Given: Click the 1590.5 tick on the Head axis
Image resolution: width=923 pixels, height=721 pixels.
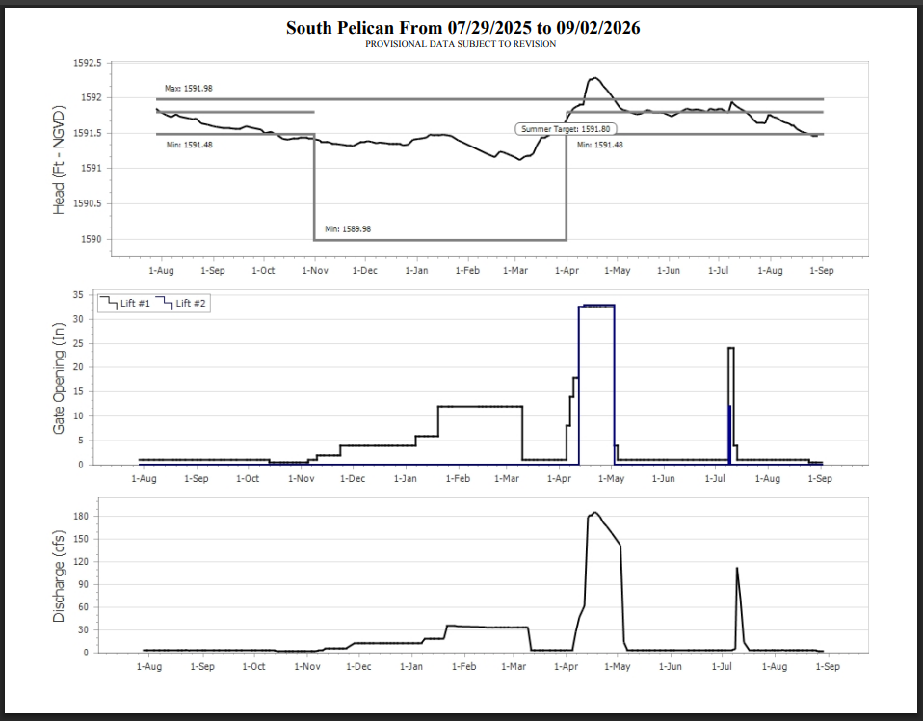Looking at the screenshot, I should [87, 203].
